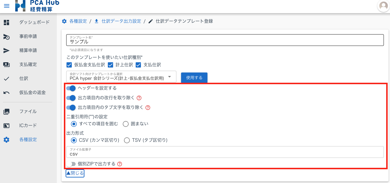Go to 事前申請 menu item
This screenshot has height=183, width=390.
tap(28, 37)
